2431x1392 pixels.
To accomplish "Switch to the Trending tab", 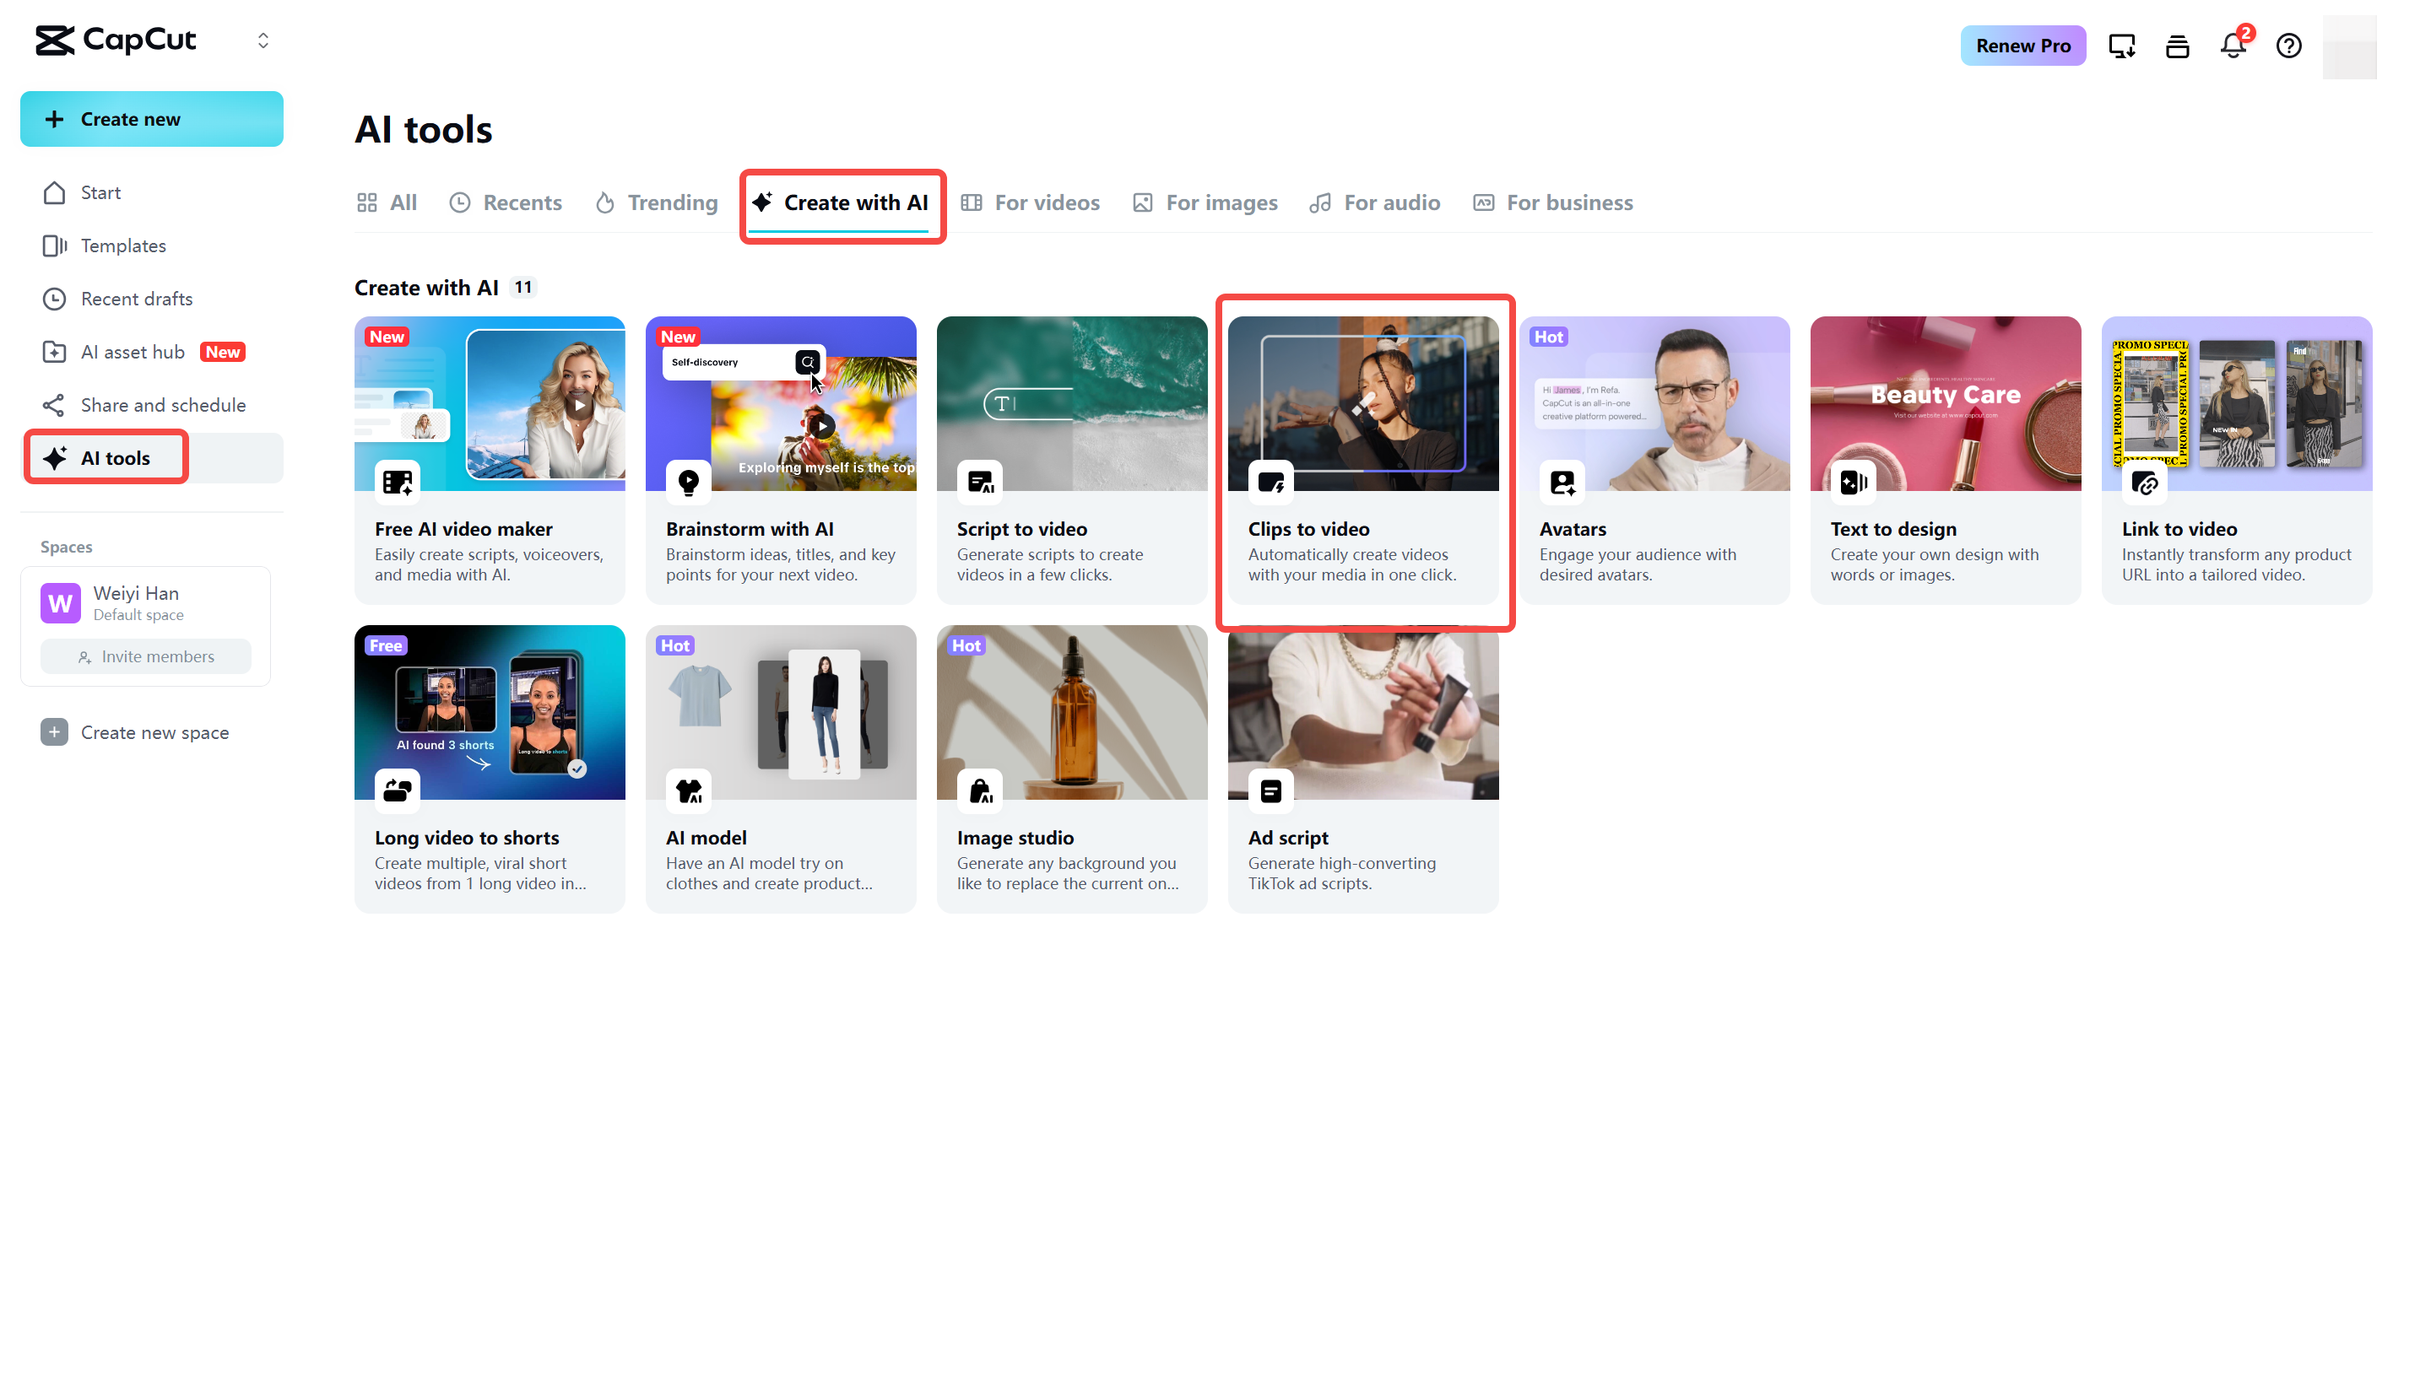I will click(656, 202).
